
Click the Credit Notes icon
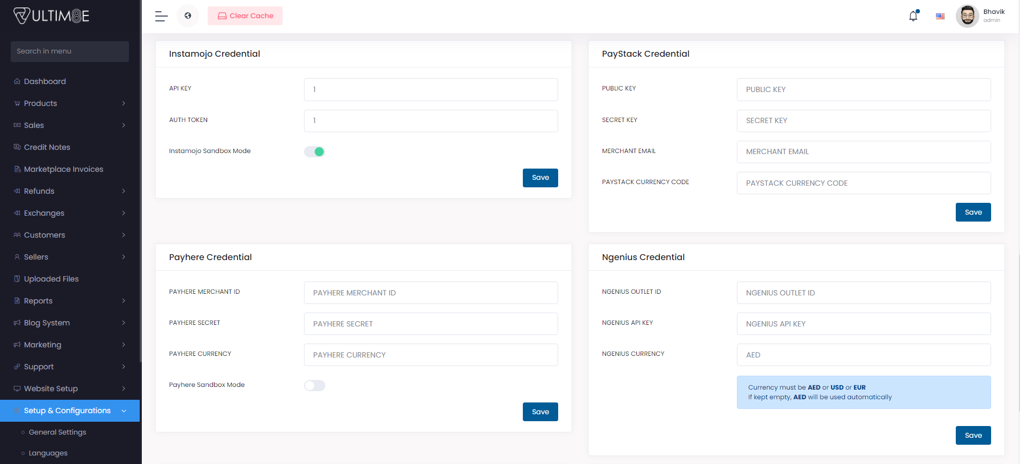click(x=17, y=147)
